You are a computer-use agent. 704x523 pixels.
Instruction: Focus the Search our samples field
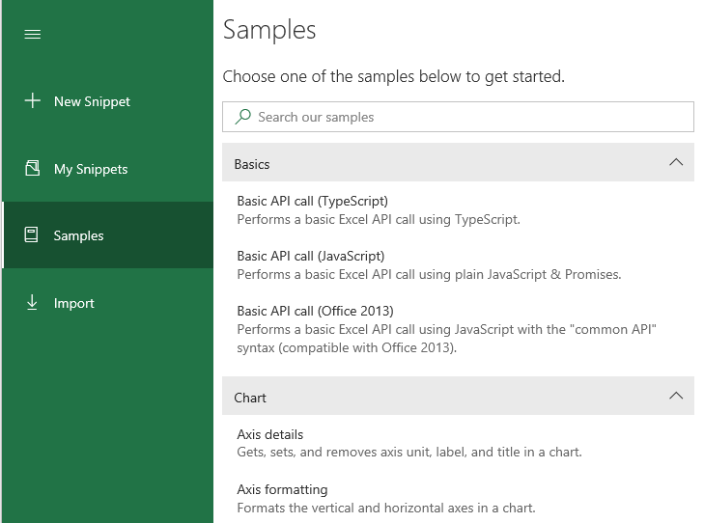tap(464, 117)
